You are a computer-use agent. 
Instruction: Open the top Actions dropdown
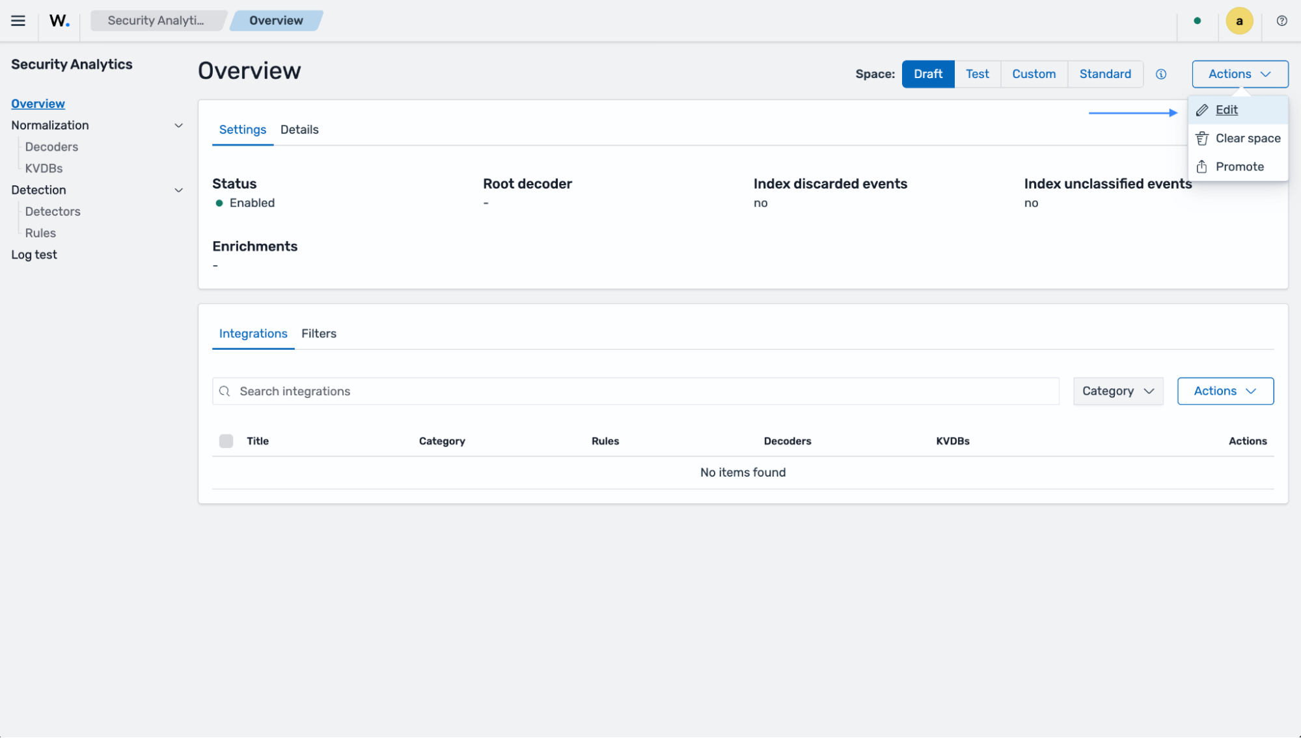(1240, 74)
